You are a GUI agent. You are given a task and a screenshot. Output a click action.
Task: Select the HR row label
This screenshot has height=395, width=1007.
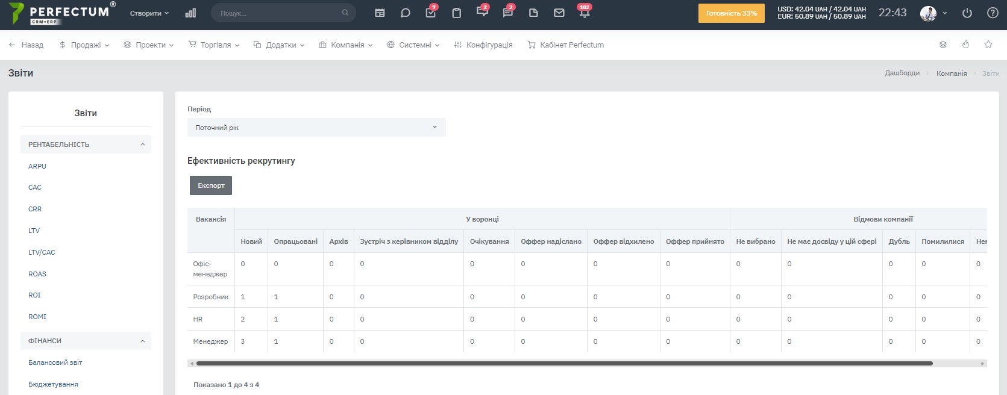tap(198, 319)
